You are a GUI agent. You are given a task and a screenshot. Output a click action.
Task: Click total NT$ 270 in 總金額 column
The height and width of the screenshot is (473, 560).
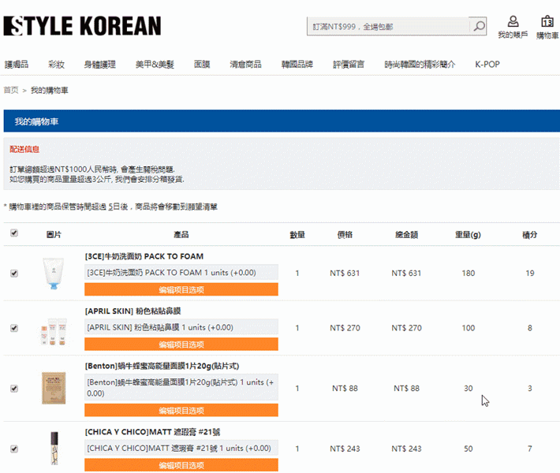406,328
